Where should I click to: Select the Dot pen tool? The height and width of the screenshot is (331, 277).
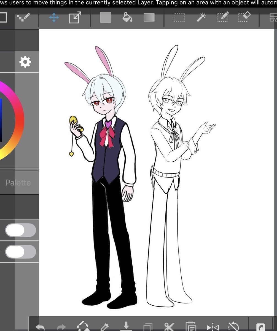[23, 18]
